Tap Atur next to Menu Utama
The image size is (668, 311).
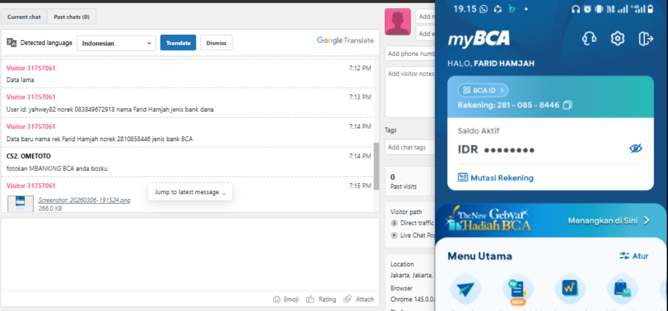point(634,256)
